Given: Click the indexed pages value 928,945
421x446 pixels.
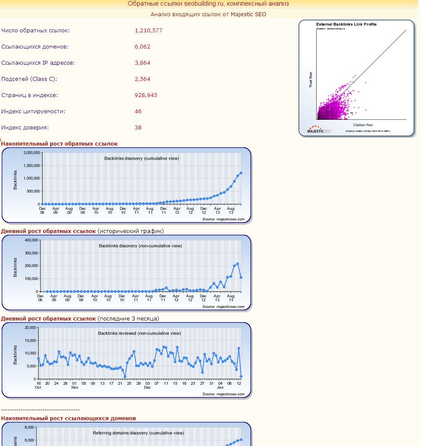Looking at the screenshot, I should tap(146, 95).
